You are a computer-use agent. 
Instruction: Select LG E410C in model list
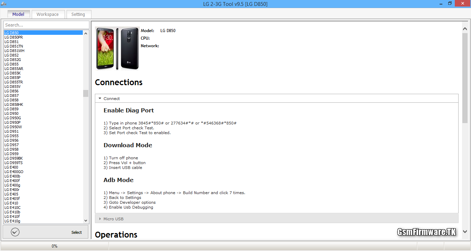(43, 208)
